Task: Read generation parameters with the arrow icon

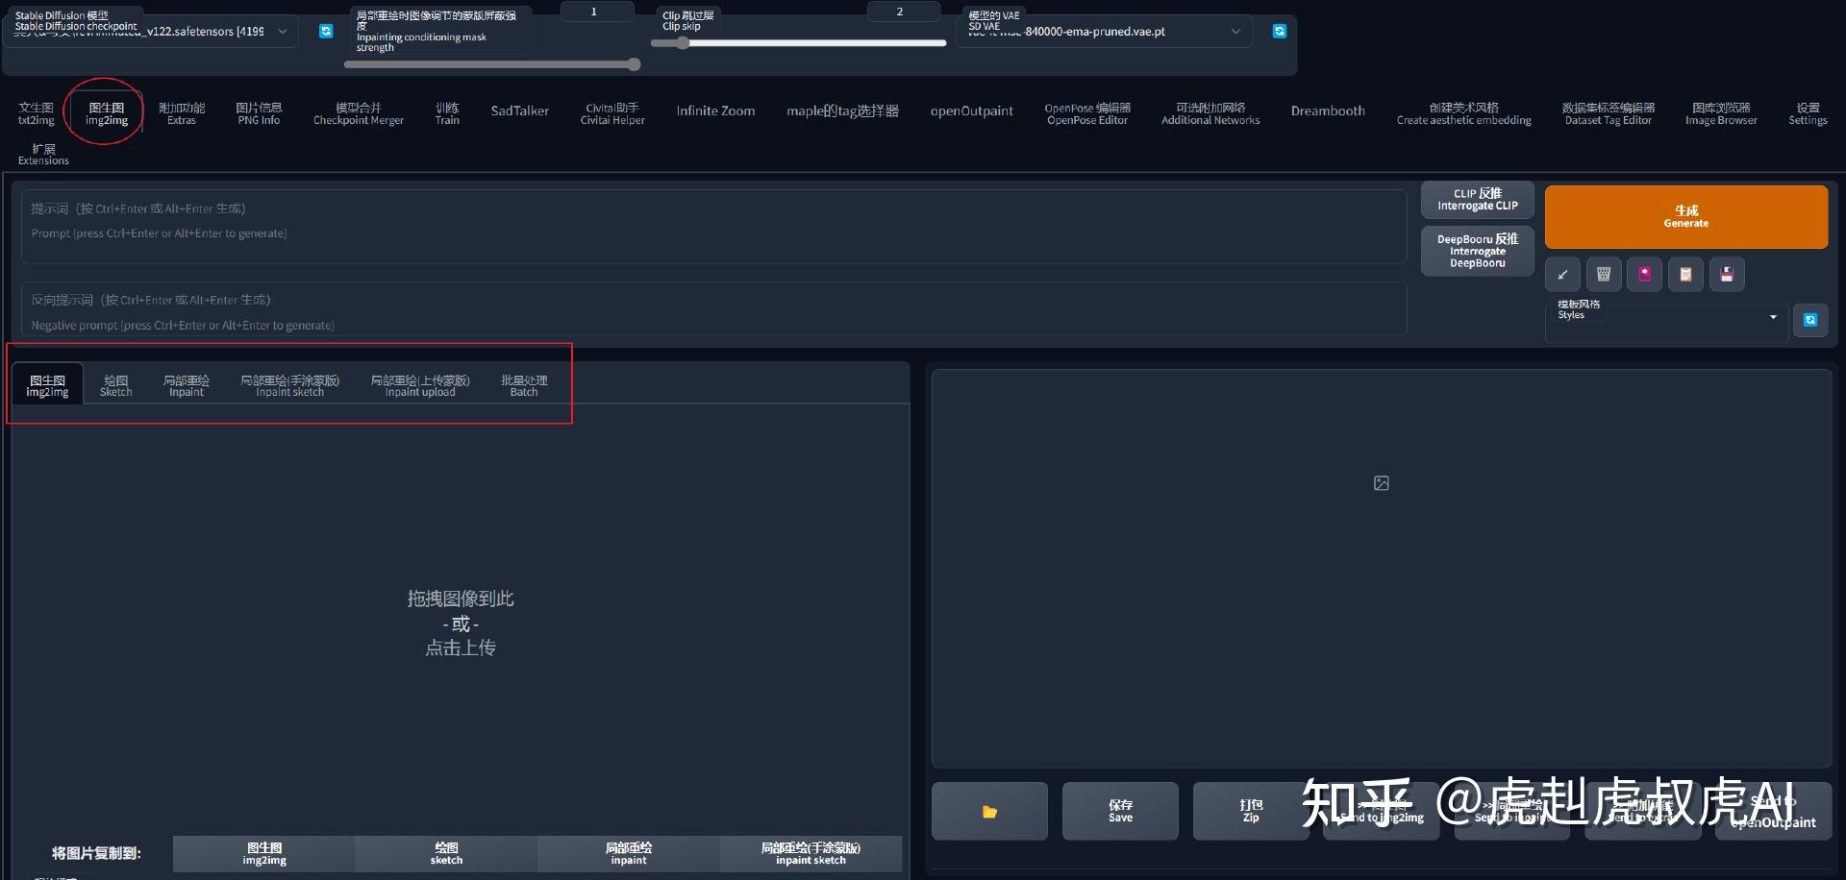Action: click(1562, 274)
